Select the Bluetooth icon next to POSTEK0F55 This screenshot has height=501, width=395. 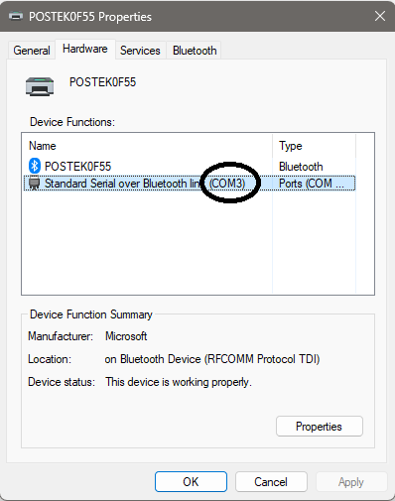(35, 166)
